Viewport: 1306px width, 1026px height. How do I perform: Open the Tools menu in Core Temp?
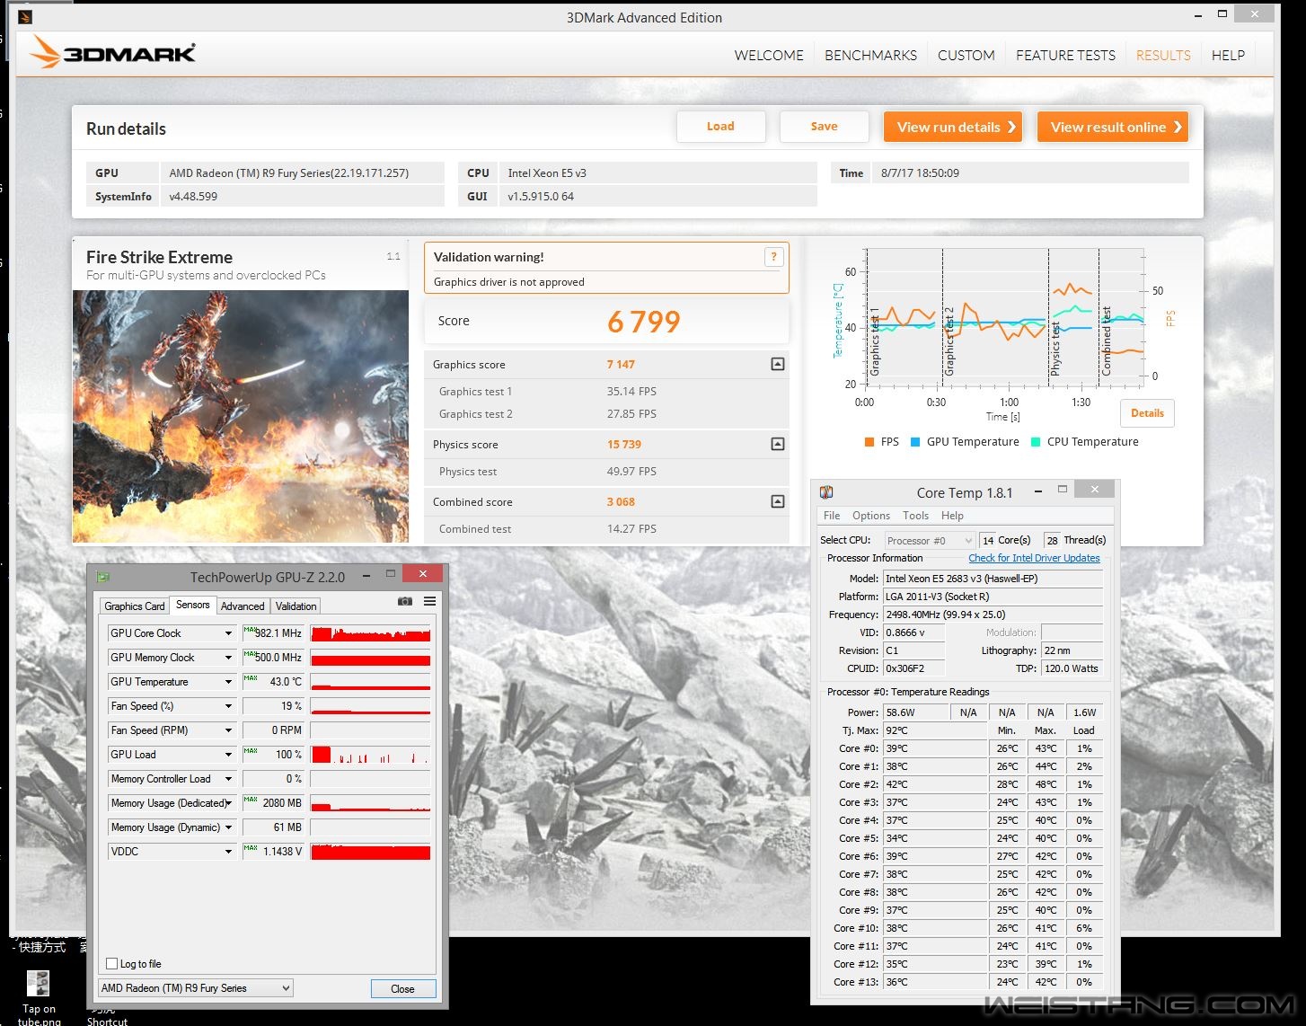coord(915,516)
